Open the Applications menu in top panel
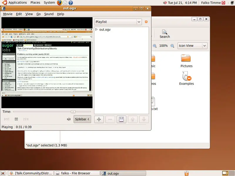The width and height of the screenshot is (235, 176). tap(17, 3)
